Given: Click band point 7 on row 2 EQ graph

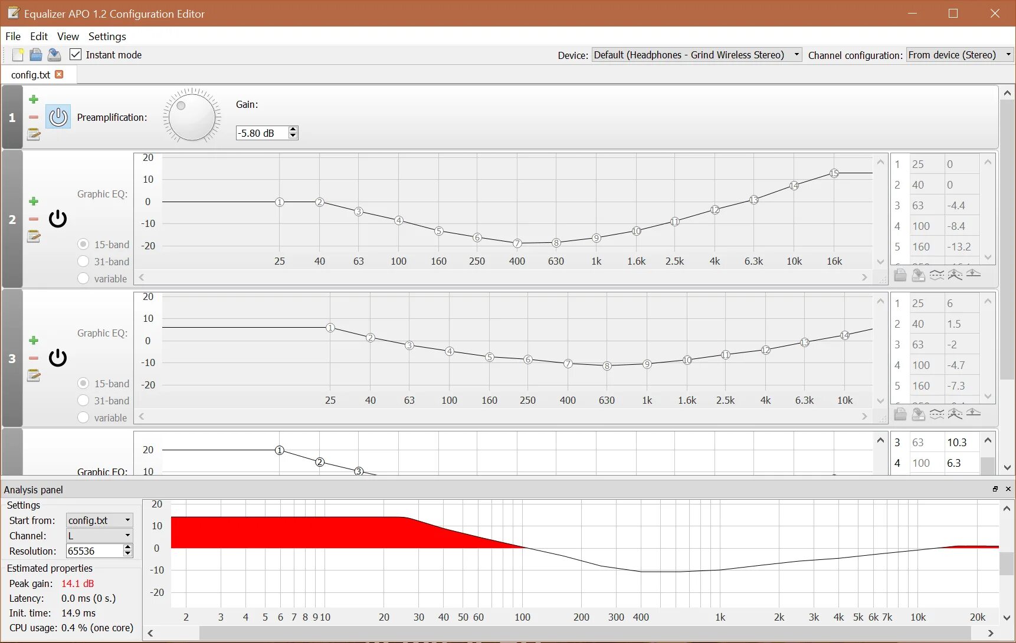Looking at the screenshot, I should point(517,243).
